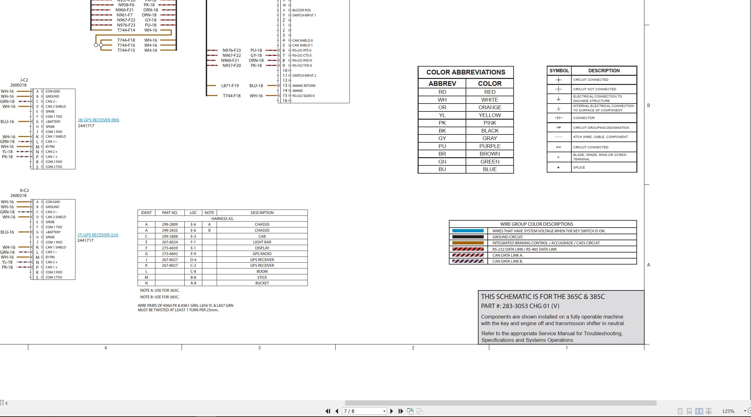The width and height of the screenshot is (751, 417).
Task: Click the CAN DATA LINK B swatch
Action: (x=468, y=261)
